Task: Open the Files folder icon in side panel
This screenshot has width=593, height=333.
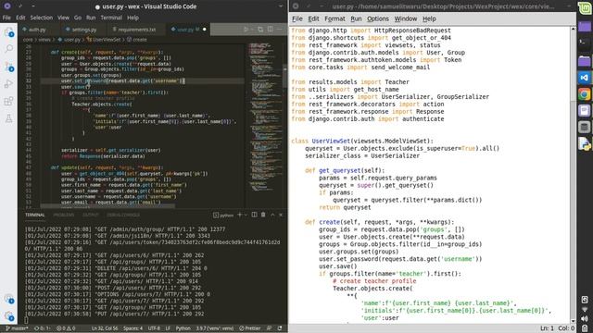Action: coord(585,61)
